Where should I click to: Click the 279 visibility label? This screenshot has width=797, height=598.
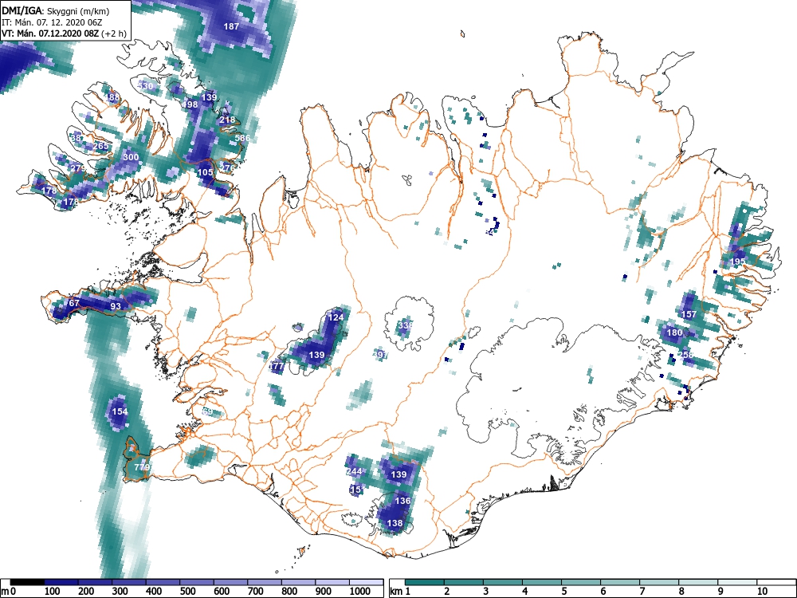pos(78,168)
